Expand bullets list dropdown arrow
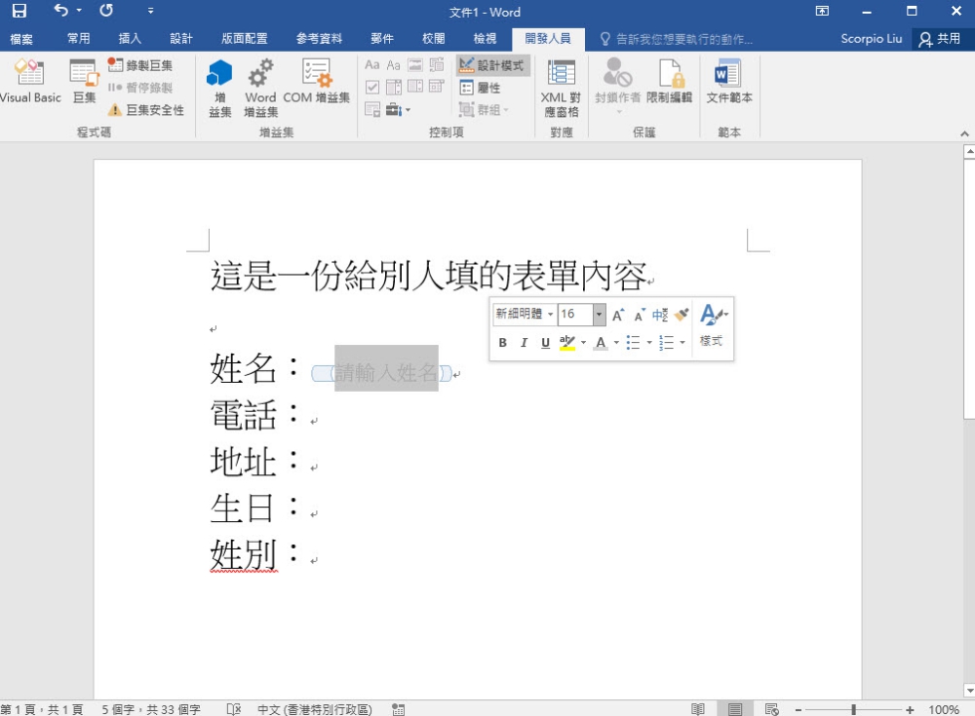 (x=649, y=343)
